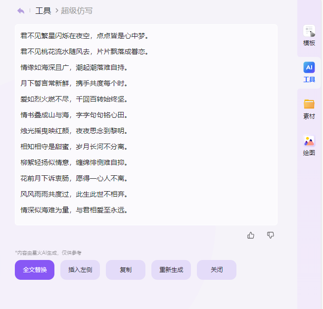Give a thumbs up to the result
The image size is (323, 309).
coord(250,235)
